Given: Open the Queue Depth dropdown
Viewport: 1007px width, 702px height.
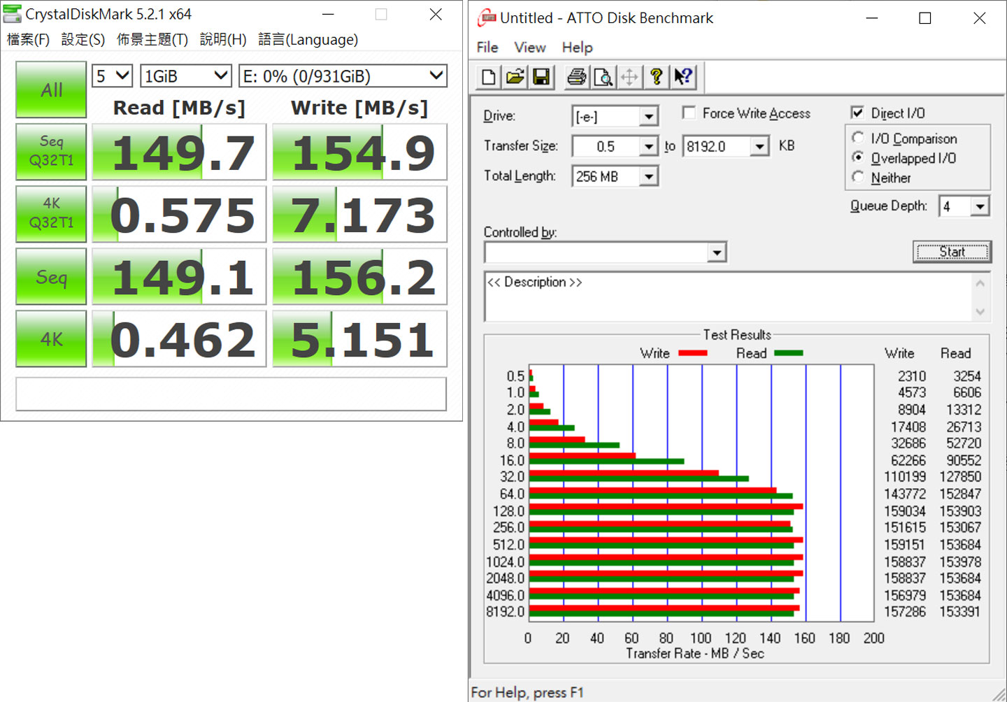Looking at the screenshot, I should tap(980, 206).
